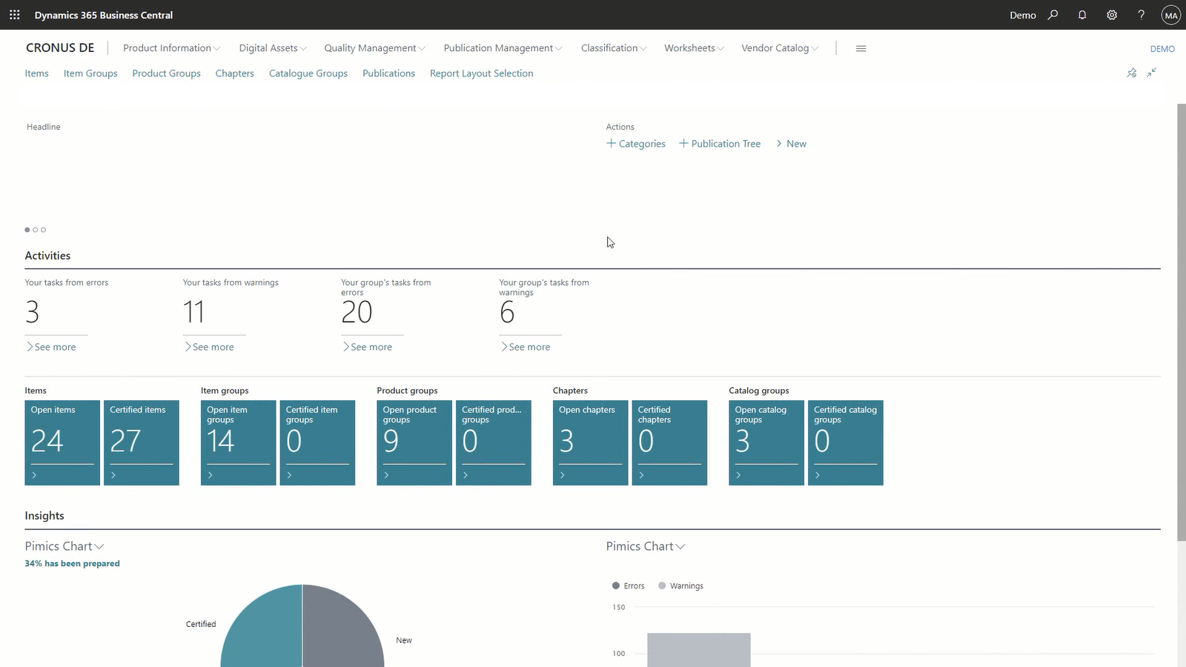The width and height of the screenshot is (1186, 667).
Task: Expand the New actions group
Action: (x=791, y=144)
